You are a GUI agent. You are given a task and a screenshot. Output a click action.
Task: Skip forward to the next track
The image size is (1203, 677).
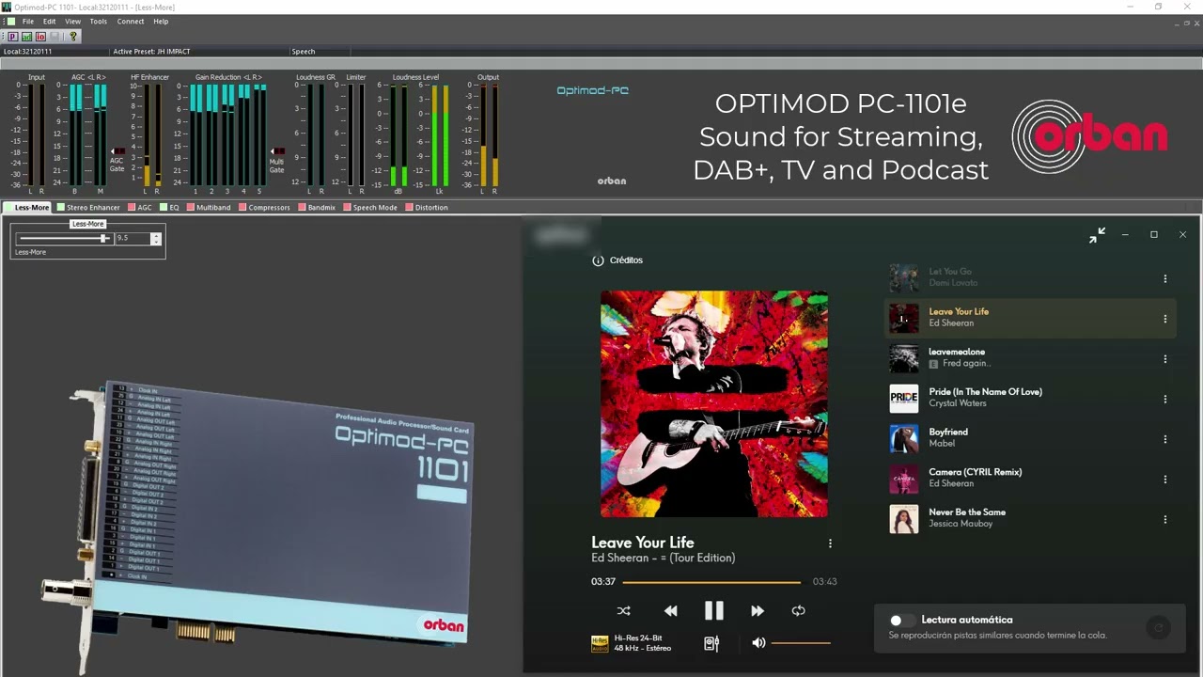click(758, 610)
